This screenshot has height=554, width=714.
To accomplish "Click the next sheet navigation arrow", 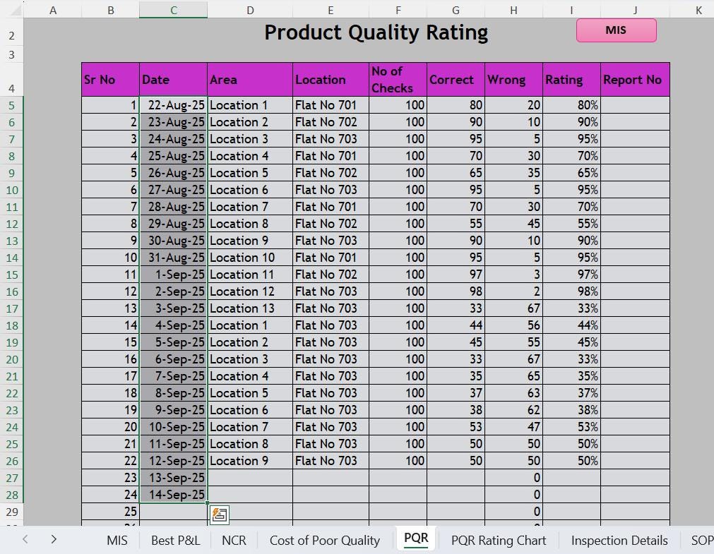I will pyautogui.click(x=53, y=540).
